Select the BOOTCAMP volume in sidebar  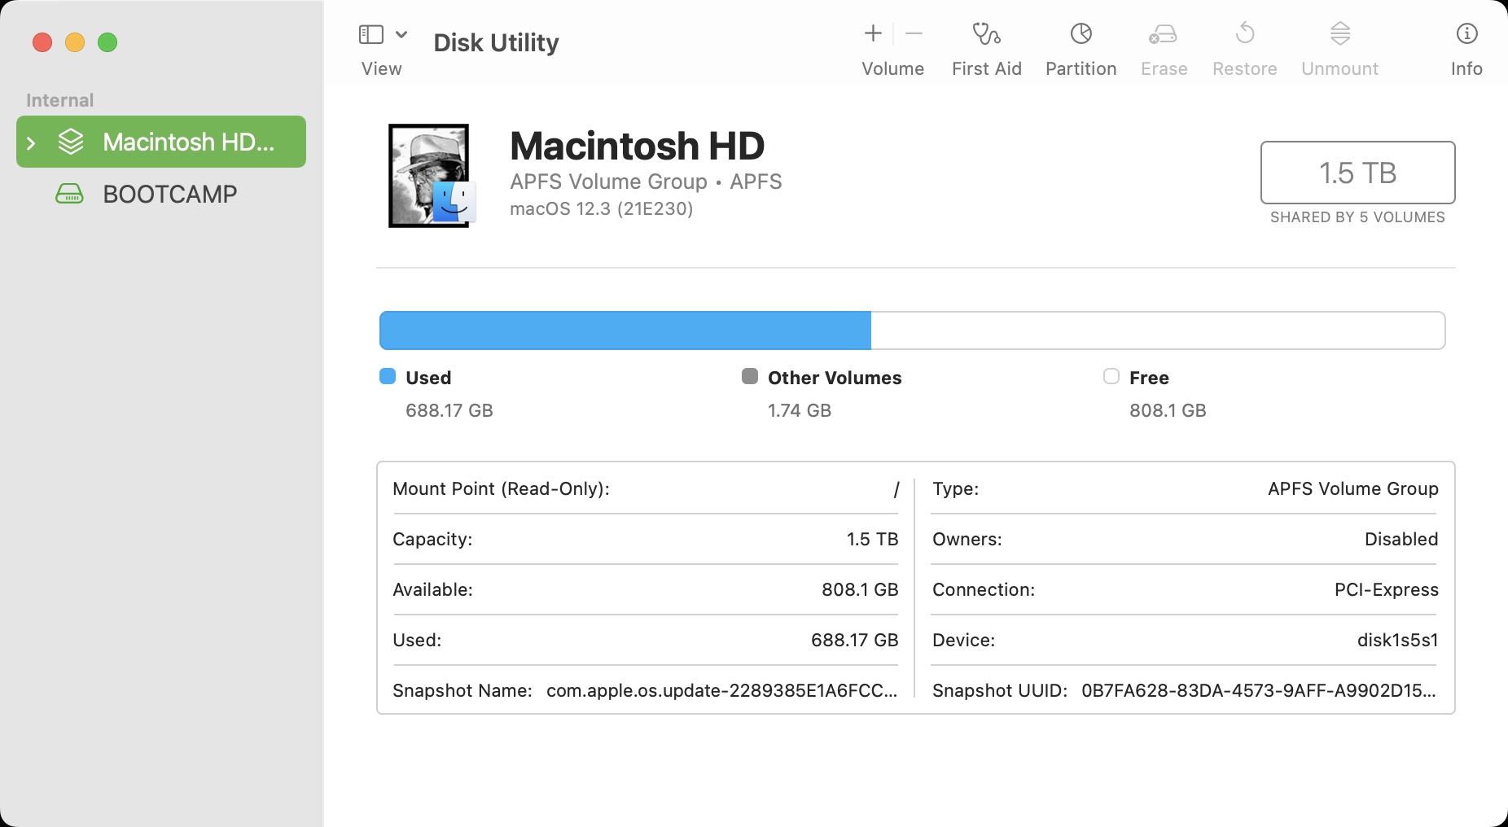[161, 194]
